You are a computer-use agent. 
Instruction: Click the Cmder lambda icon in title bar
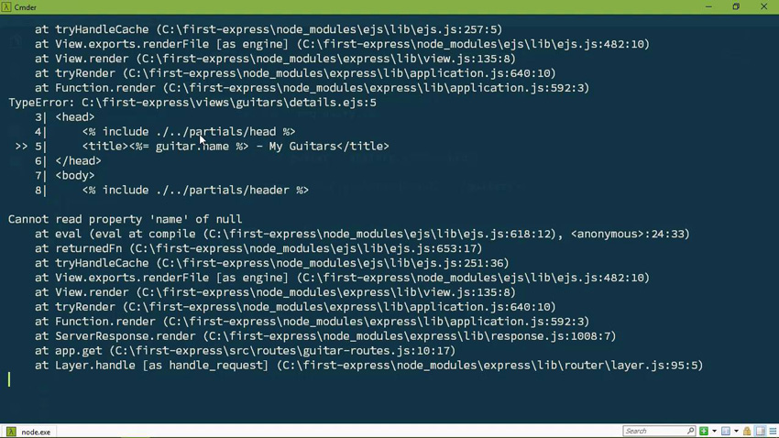[6, 7]
